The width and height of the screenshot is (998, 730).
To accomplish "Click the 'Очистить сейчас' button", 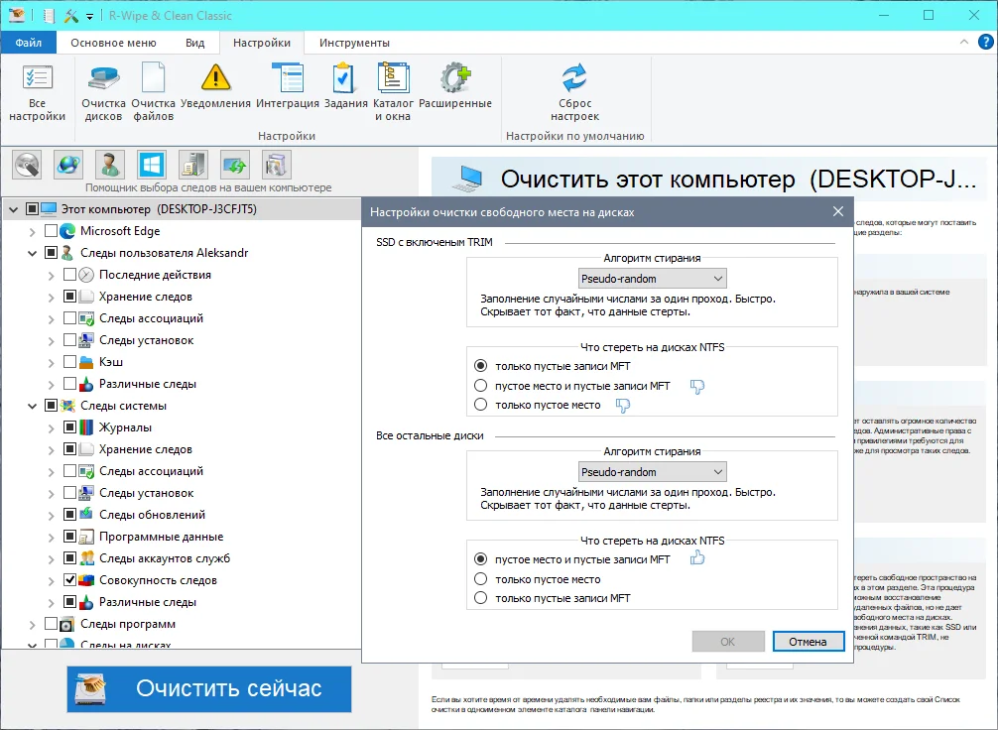I will click(x=209, y=688).
